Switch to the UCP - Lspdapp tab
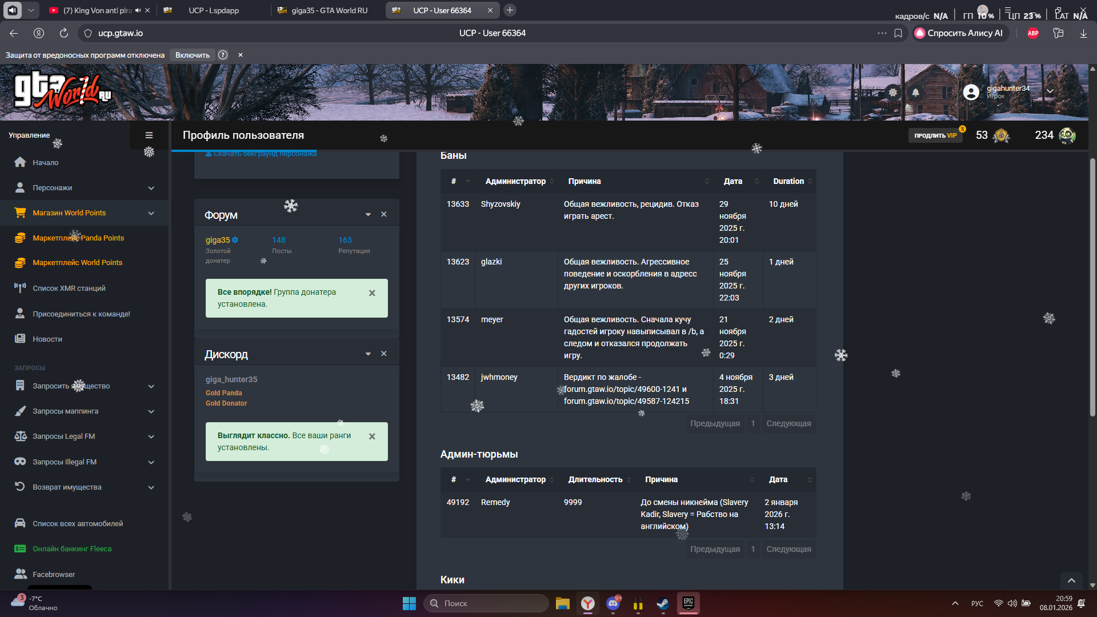 click(214, 10)
